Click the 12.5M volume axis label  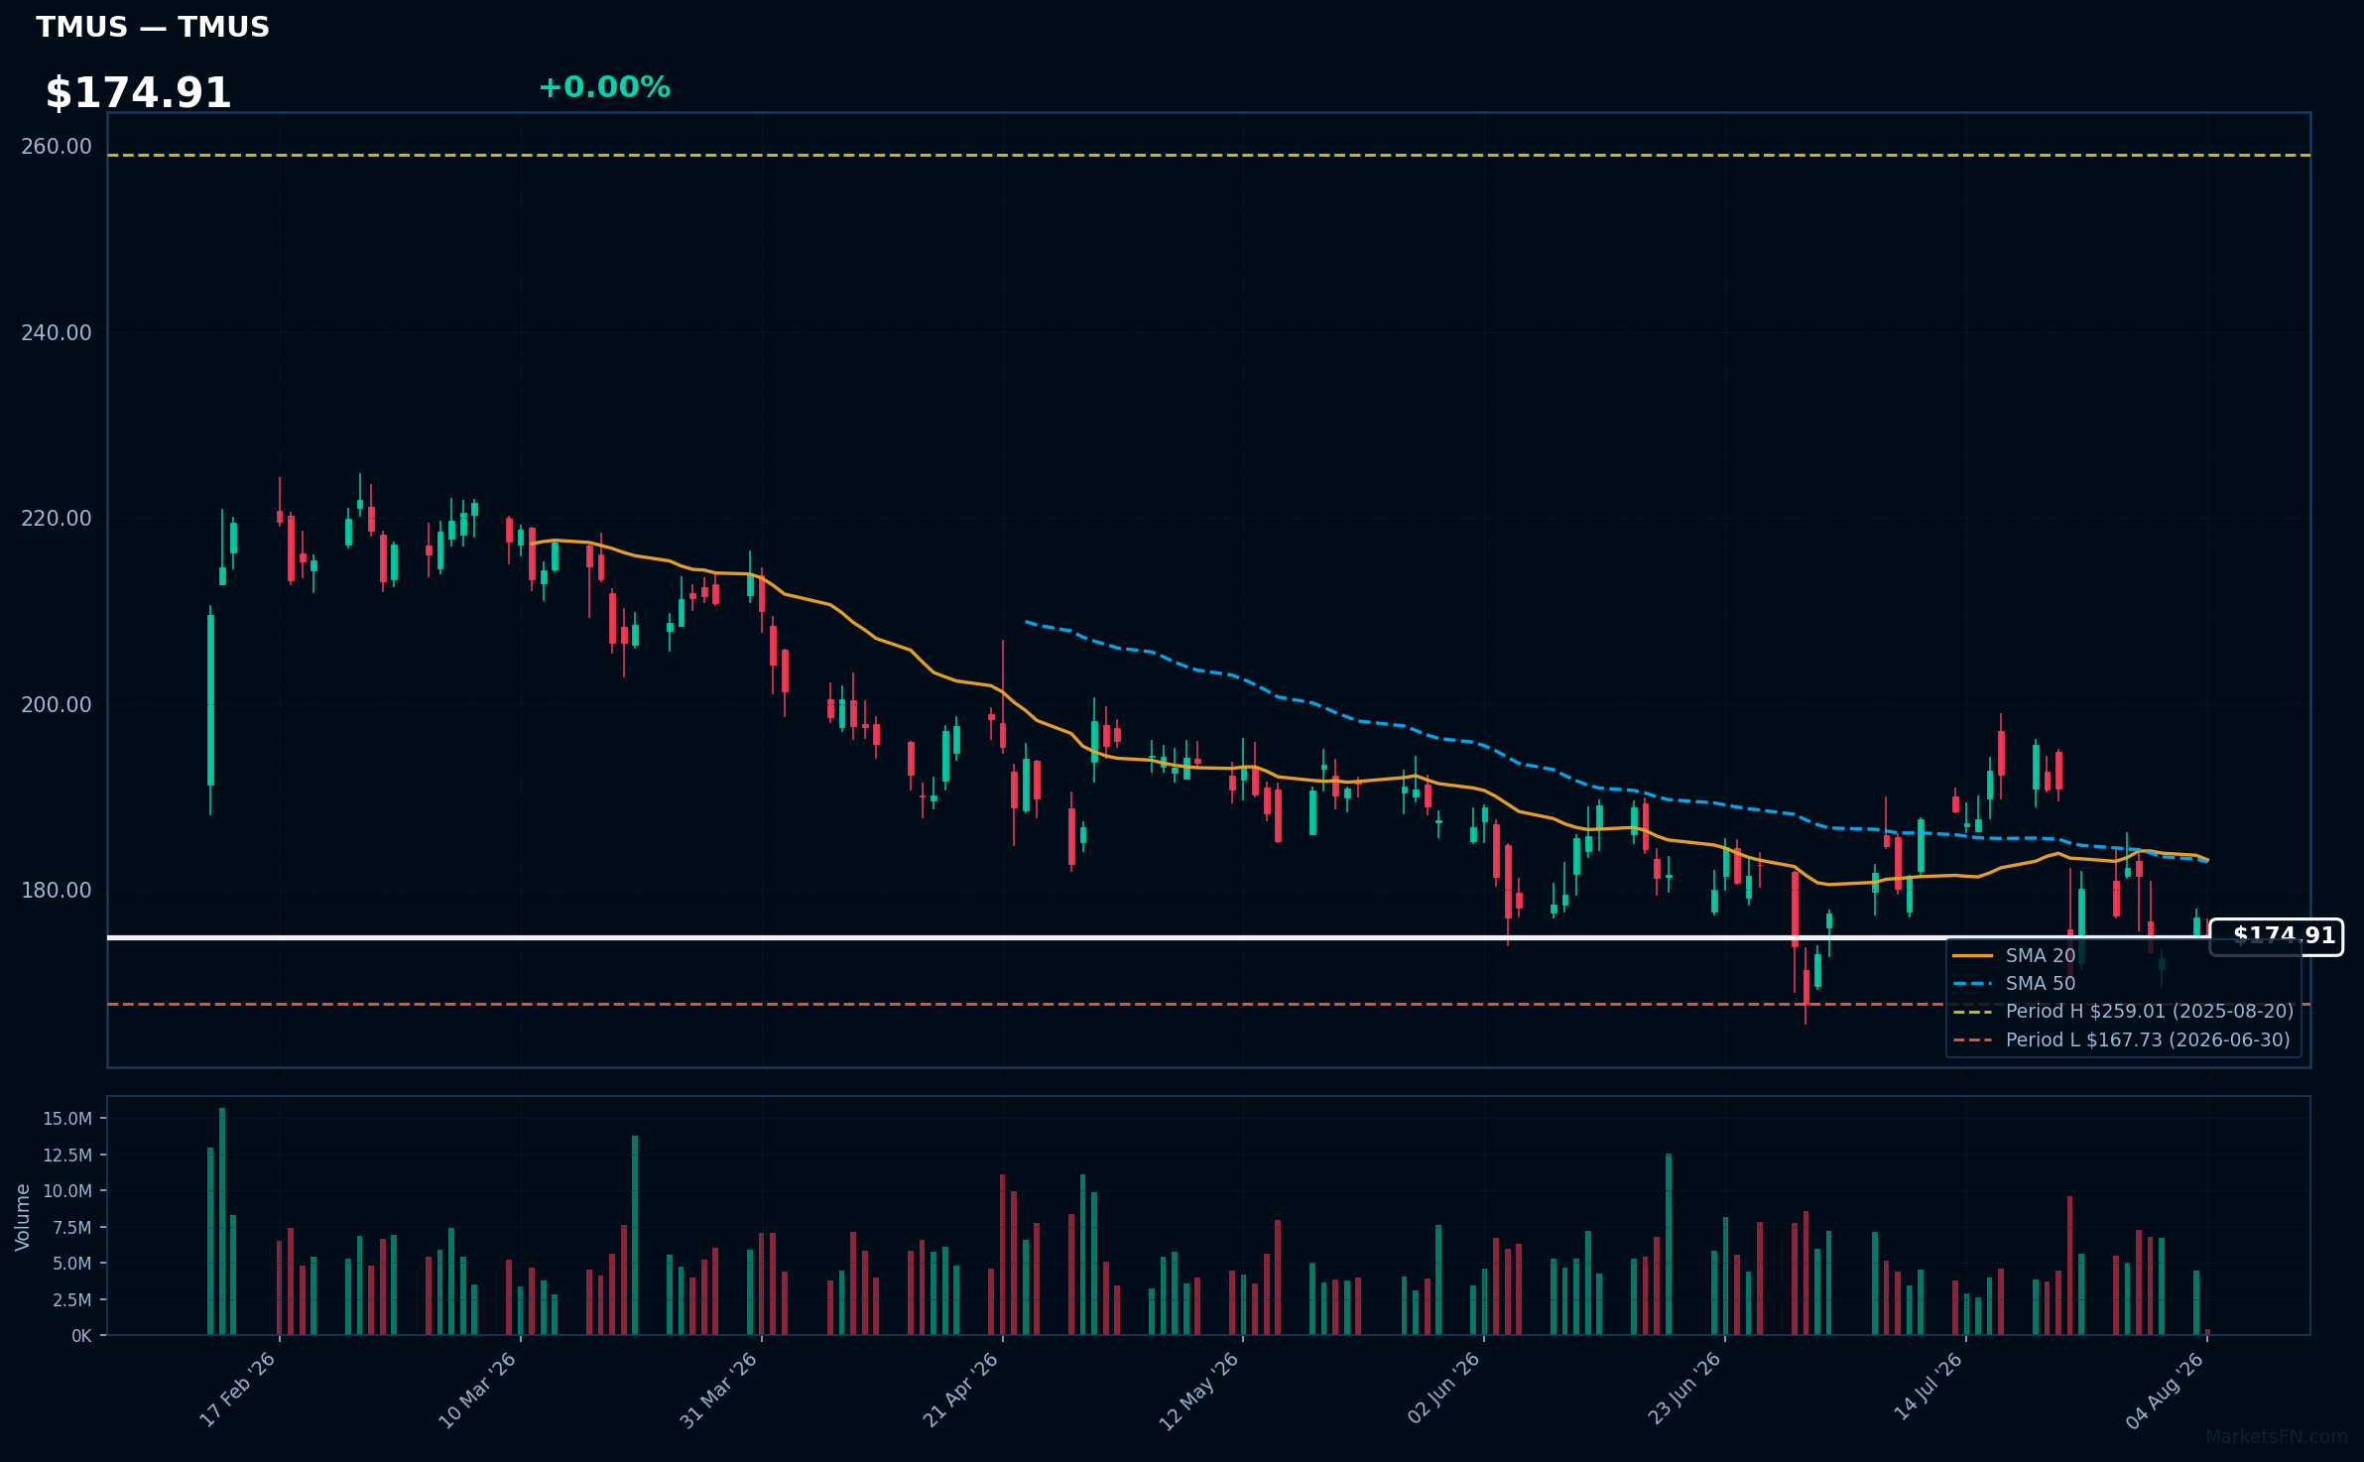pos(67,1156)
